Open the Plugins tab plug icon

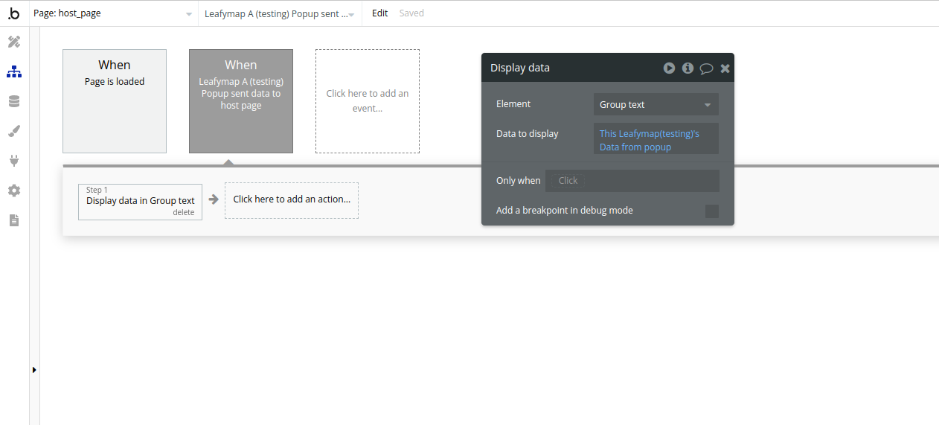pyautogui.click(x=13, y=161)
